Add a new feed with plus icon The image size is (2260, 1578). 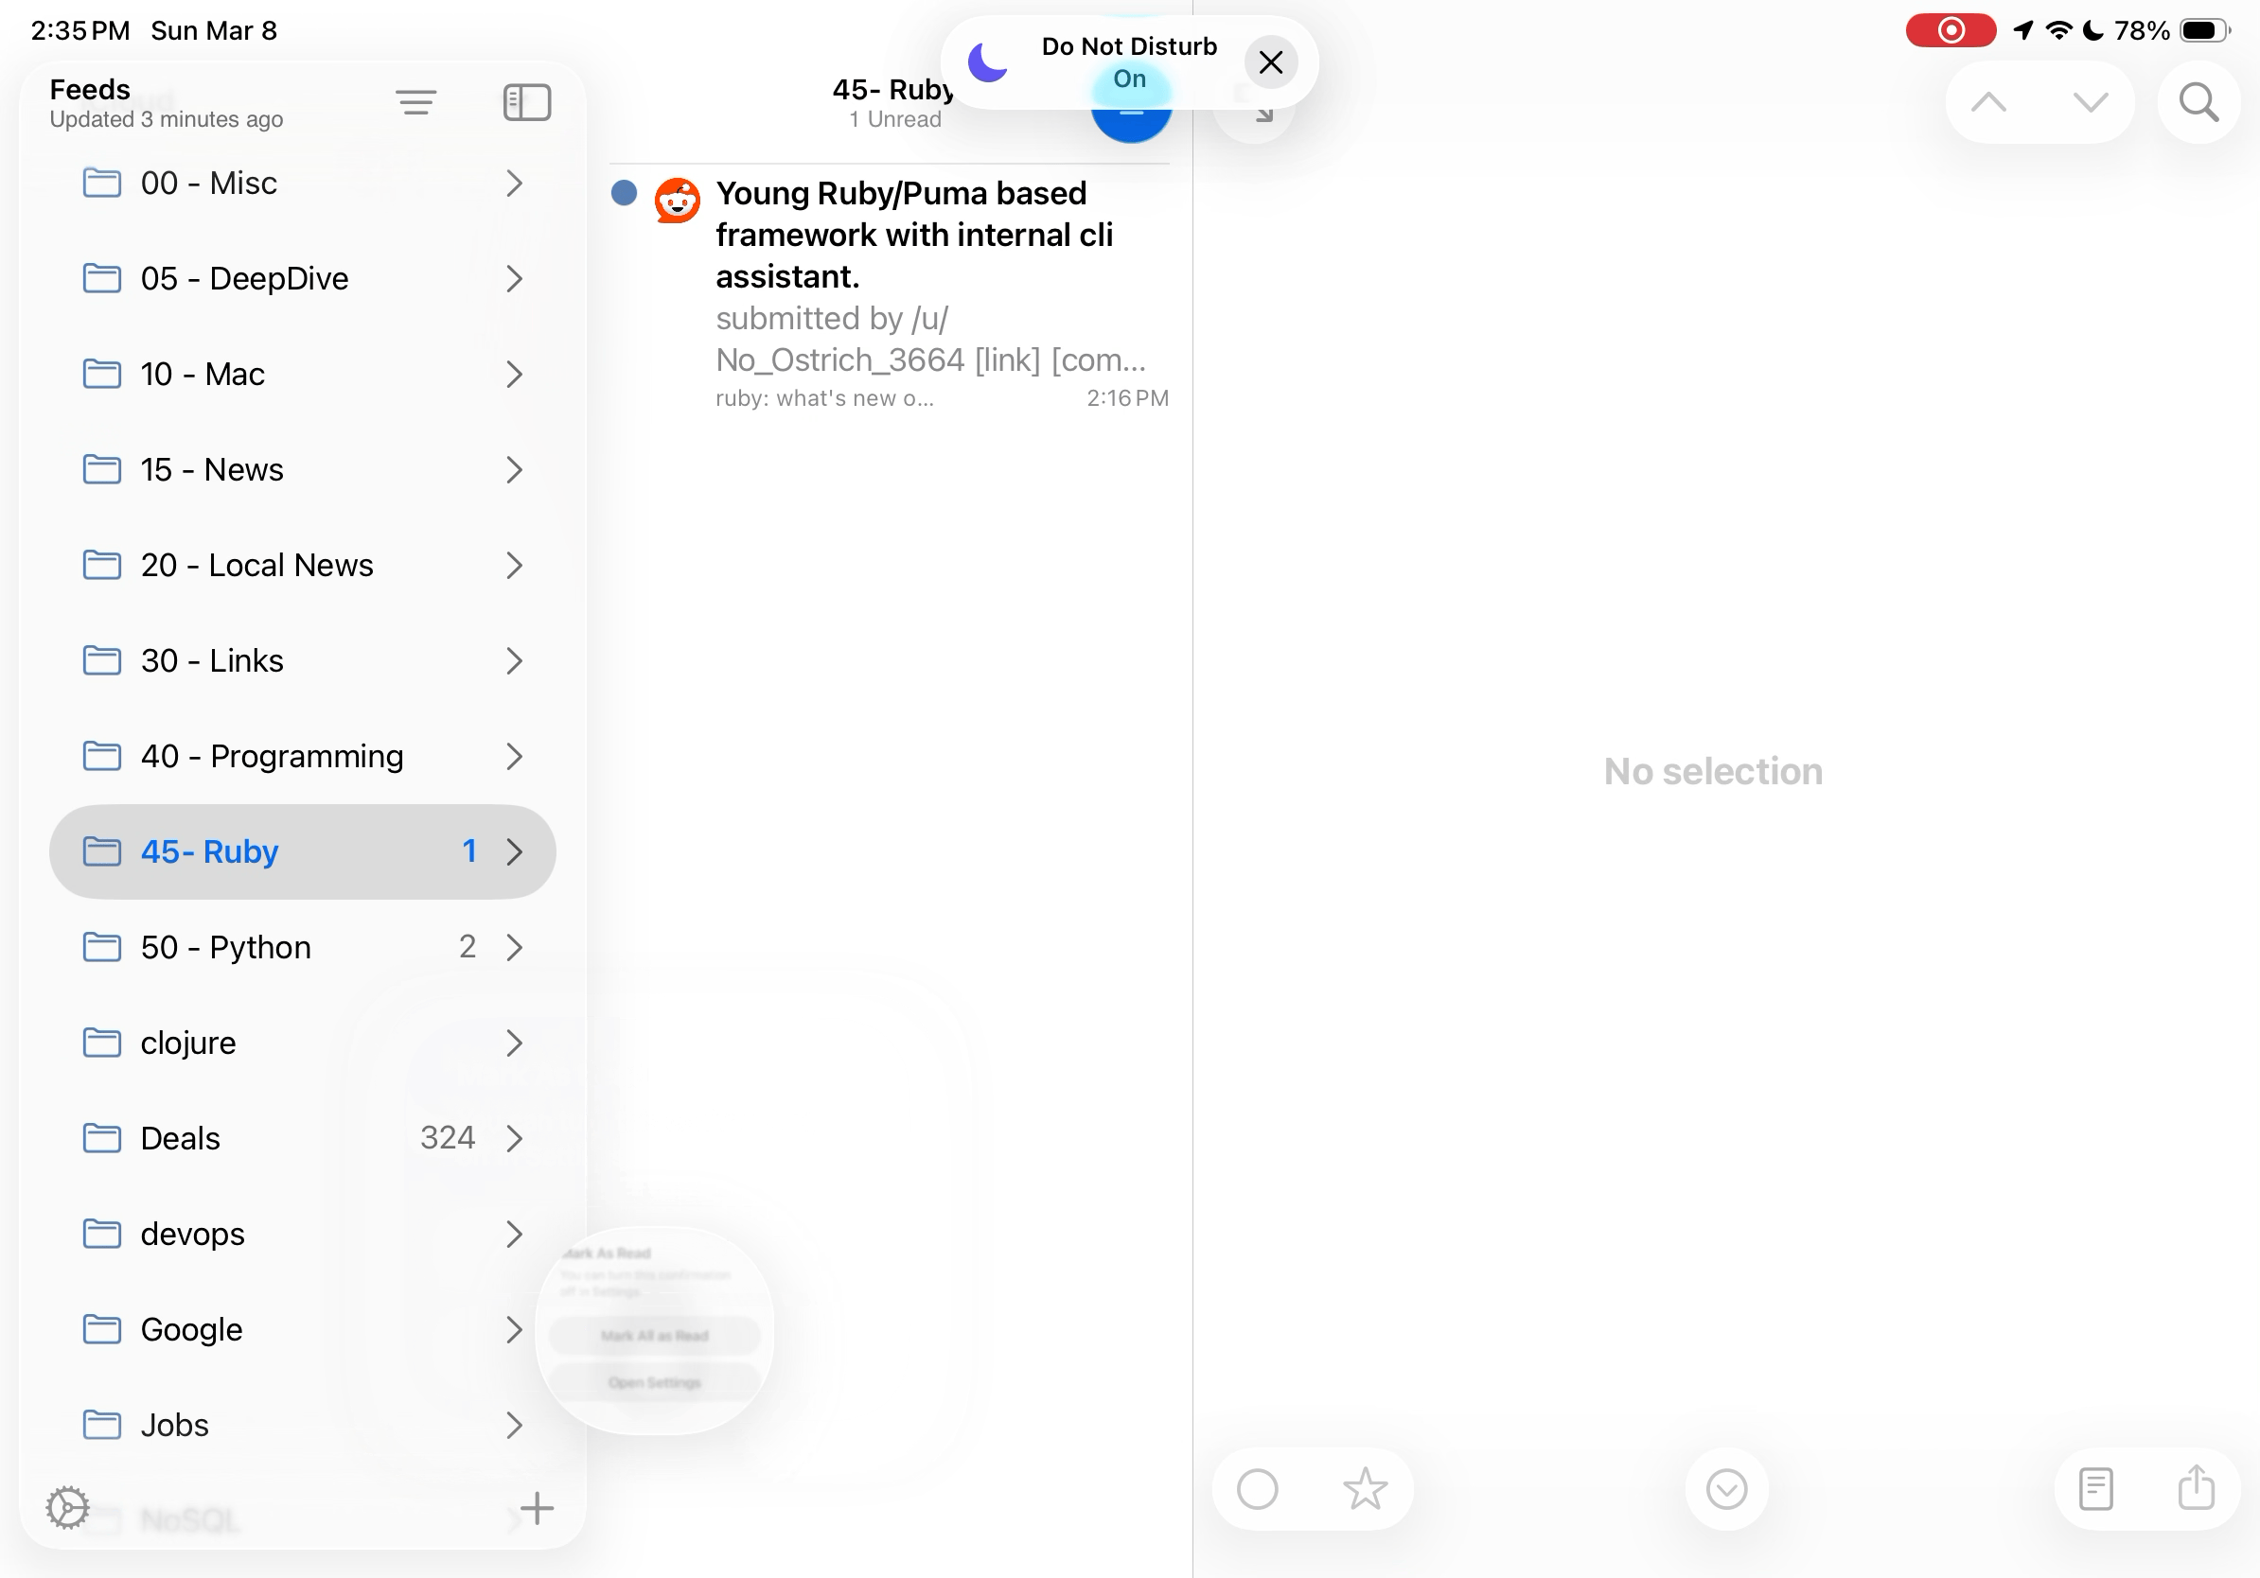coord(537,1507)
